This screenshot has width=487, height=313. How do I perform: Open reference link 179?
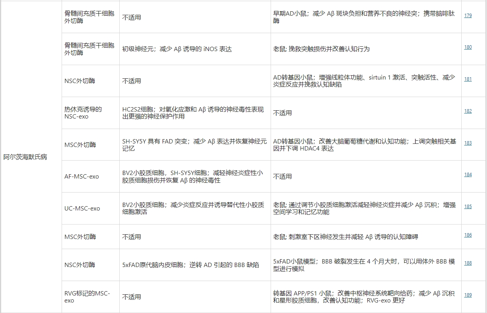[x=468, y=15]
